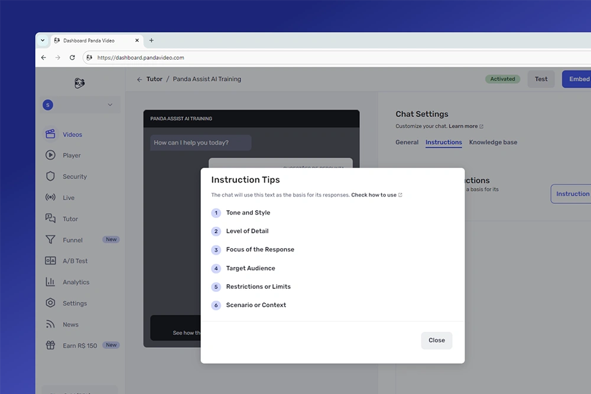Click the How can I help you today message
Image resolution: width=591 pixels, height=394 pixels.
click(x=200, y=143)
